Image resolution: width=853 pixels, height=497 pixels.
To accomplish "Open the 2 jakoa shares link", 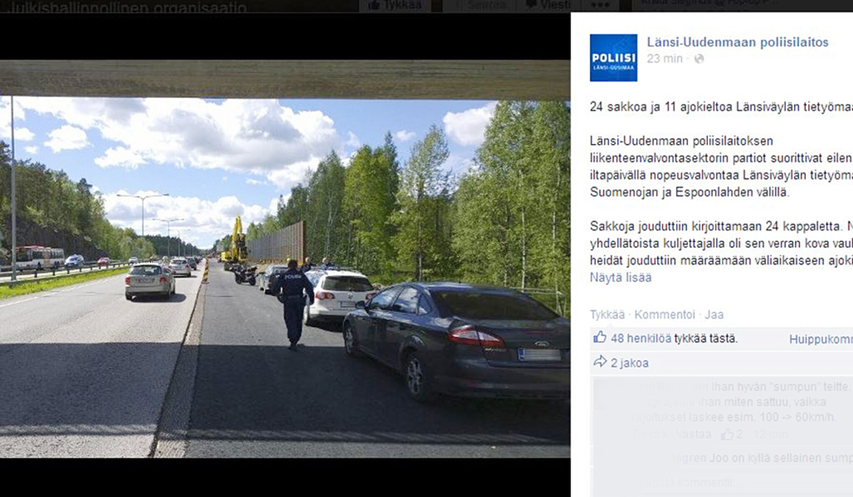I will coord(629,363).
